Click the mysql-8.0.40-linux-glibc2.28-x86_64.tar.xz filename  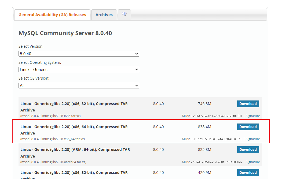53,139
